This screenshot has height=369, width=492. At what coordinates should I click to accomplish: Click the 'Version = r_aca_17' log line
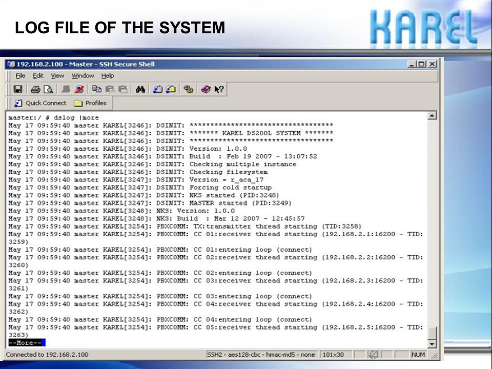click(x=136, y=180)
